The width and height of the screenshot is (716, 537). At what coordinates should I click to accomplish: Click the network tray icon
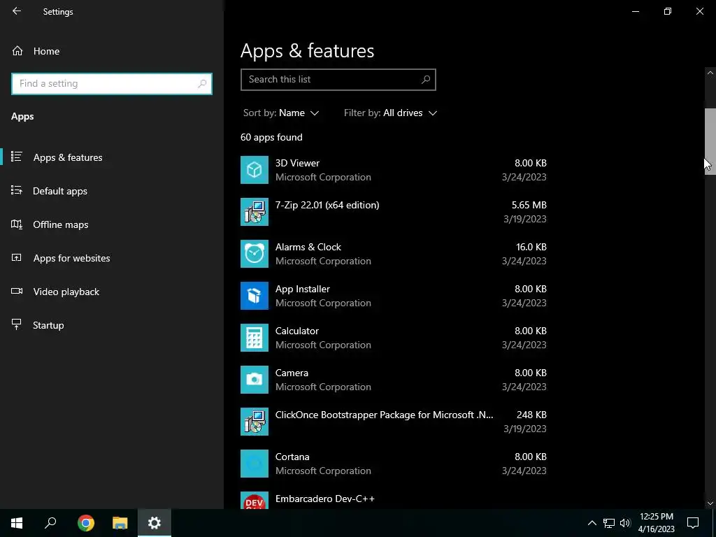click(x=609, y=523)
